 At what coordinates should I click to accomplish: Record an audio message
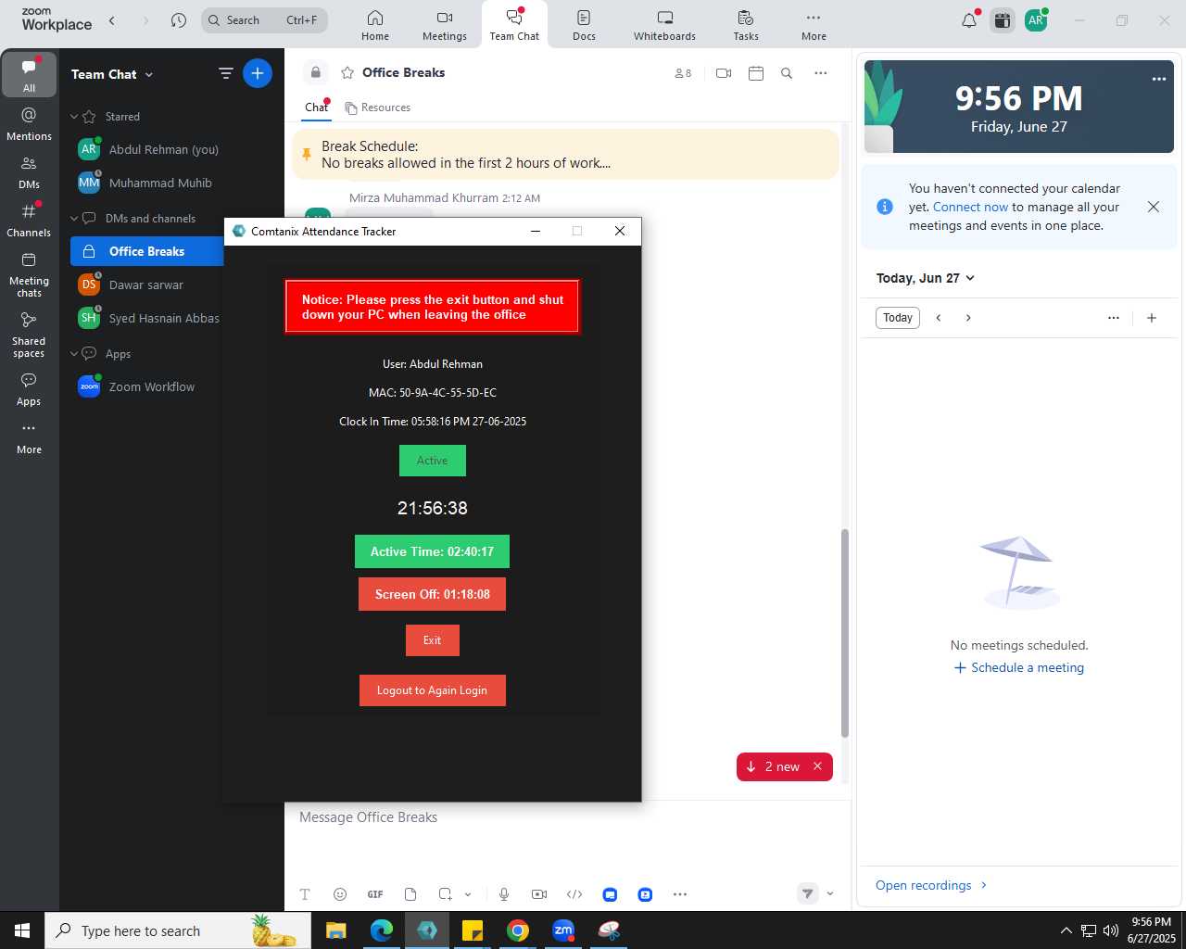504,894
